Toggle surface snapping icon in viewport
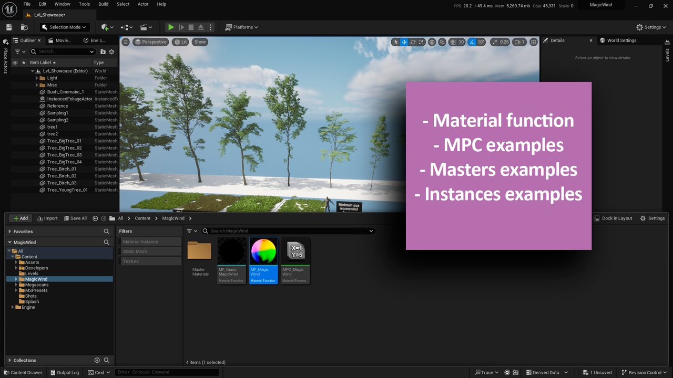Image resolution: width=673 pixels, height=378 pixels. (x=442, y=42)
